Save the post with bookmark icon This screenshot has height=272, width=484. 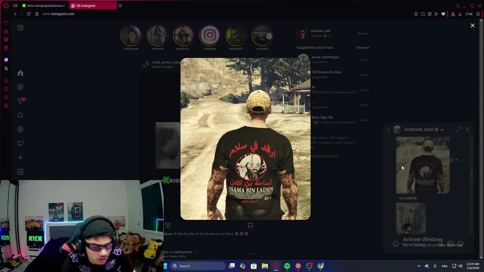coord(250,226)
